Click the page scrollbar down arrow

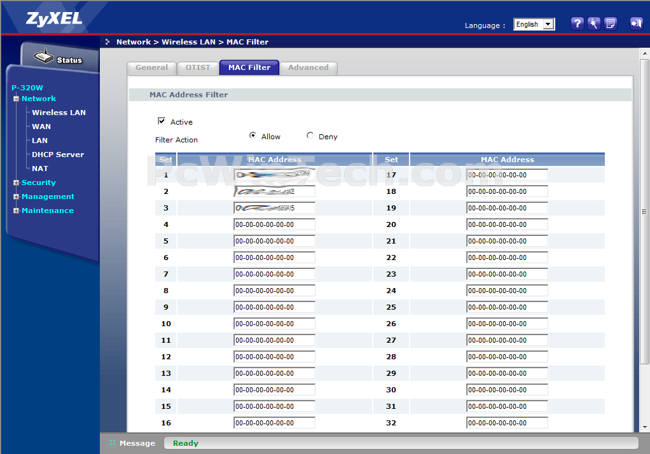click(645, 427)
